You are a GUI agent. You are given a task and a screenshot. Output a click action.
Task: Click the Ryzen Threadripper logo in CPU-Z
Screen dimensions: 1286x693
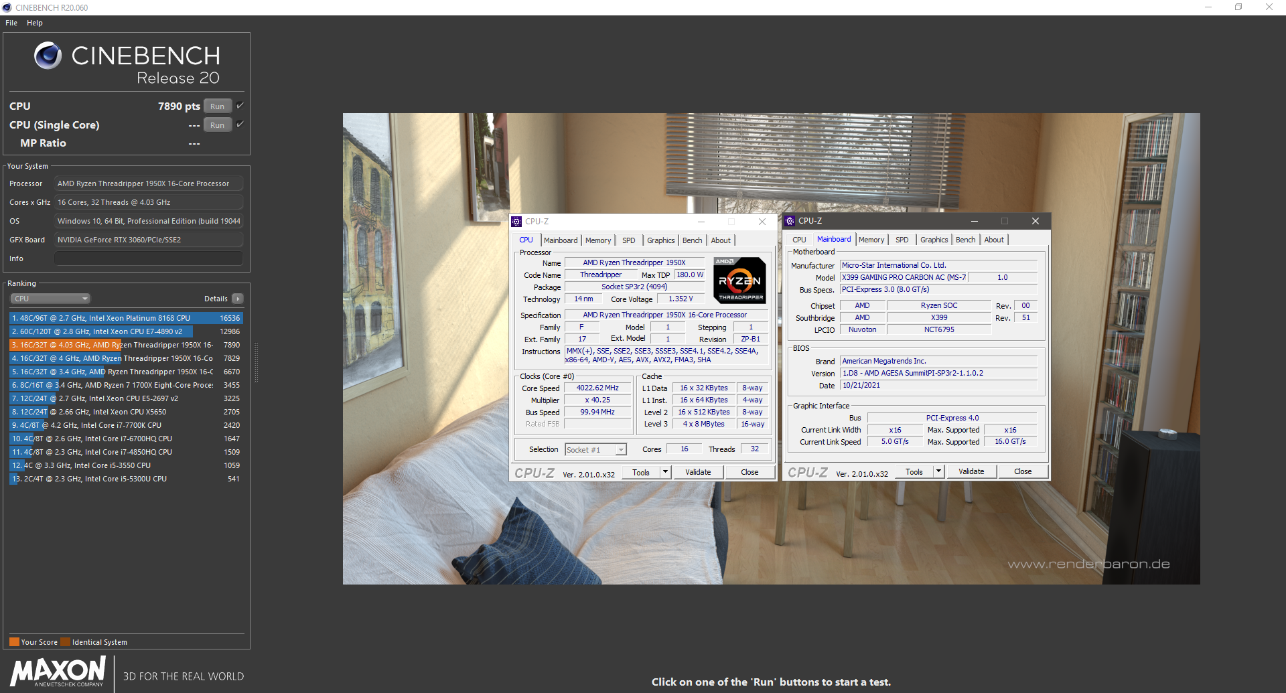[x=739, y=281]
